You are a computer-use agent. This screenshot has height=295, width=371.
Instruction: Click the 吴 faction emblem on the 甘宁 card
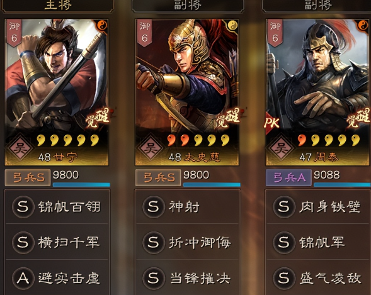[x=20, y=148]
